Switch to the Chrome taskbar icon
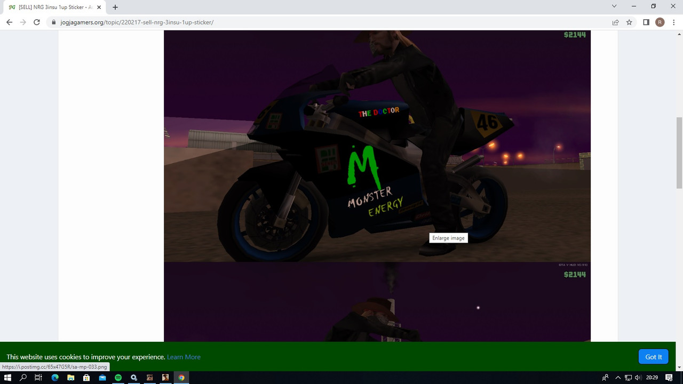Screen dimensions: 683x384 [x=181, y=378]
